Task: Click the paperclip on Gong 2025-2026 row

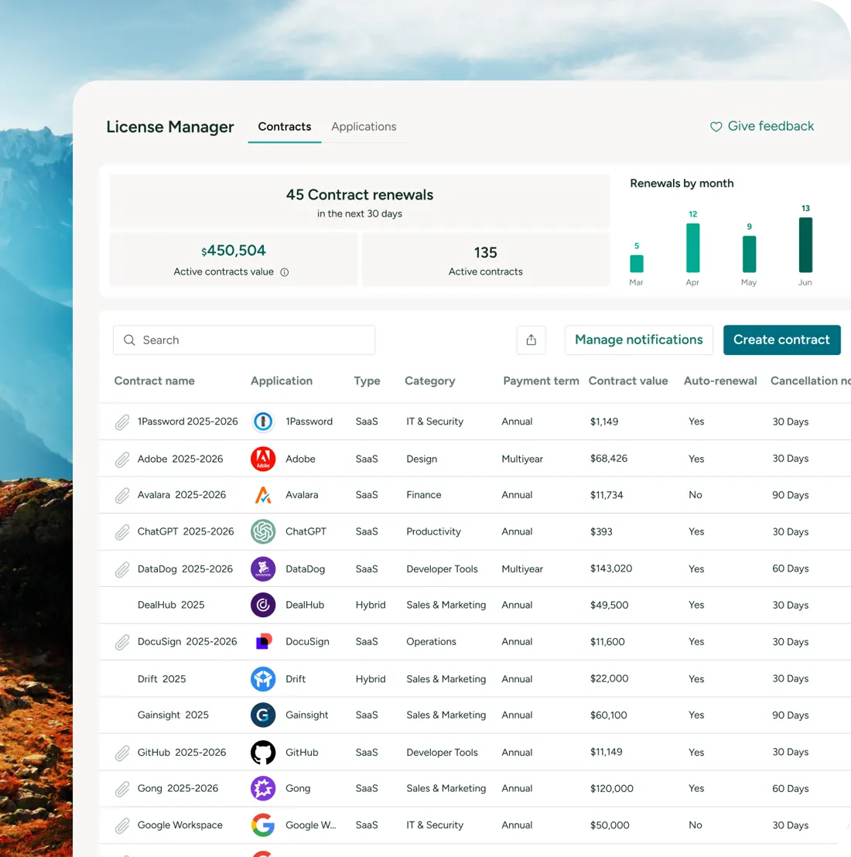Action: pyautogui.click(x=122, y=789)
